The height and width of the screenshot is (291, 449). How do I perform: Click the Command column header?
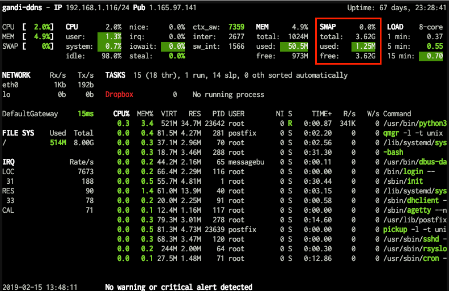click(397, 113)
